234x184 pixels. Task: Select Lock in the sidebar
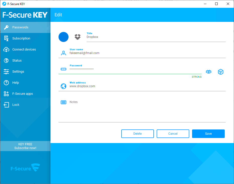[25, 105]
